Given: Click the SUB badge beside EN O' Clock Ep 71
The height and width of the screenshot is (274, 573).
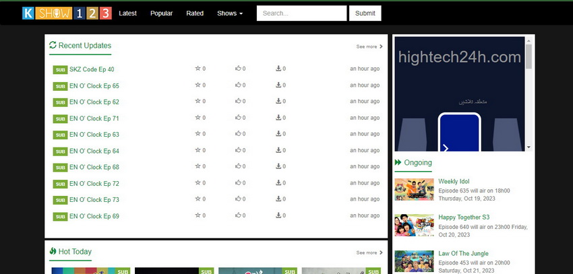Looking at the screenshot, I should 60,118.
